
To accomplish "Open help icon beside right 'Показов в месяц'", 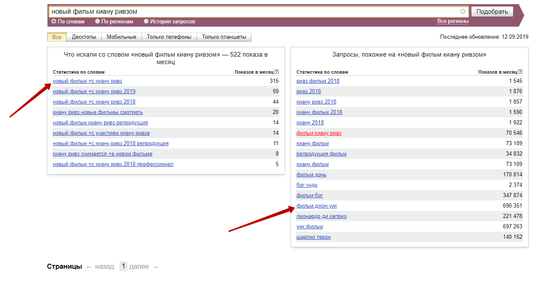I will point(520,72).
